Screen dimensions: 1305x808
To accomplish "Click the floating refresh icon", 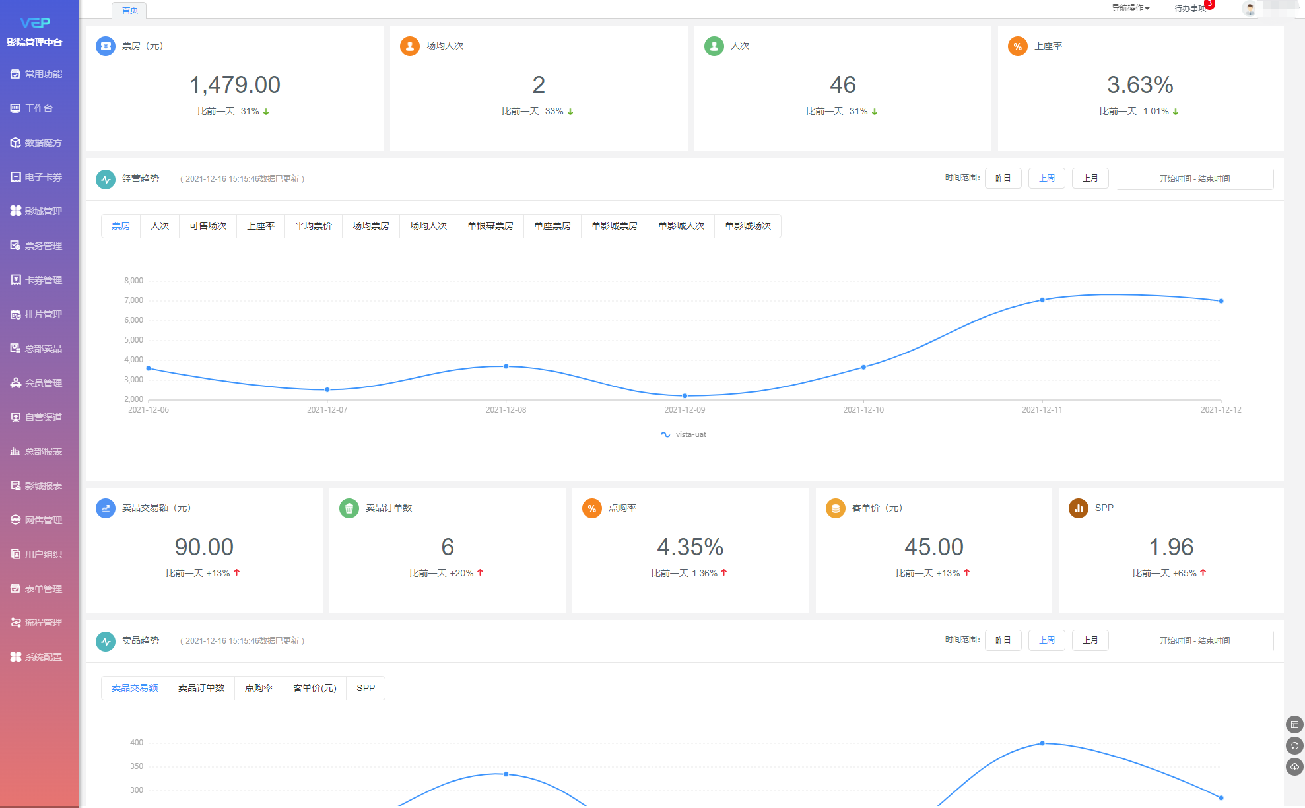I will click(x=1294, y=746).
